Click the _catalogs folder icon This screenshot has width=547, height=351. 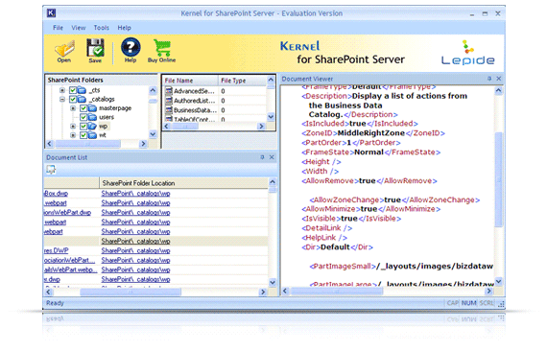coord(82,100)
